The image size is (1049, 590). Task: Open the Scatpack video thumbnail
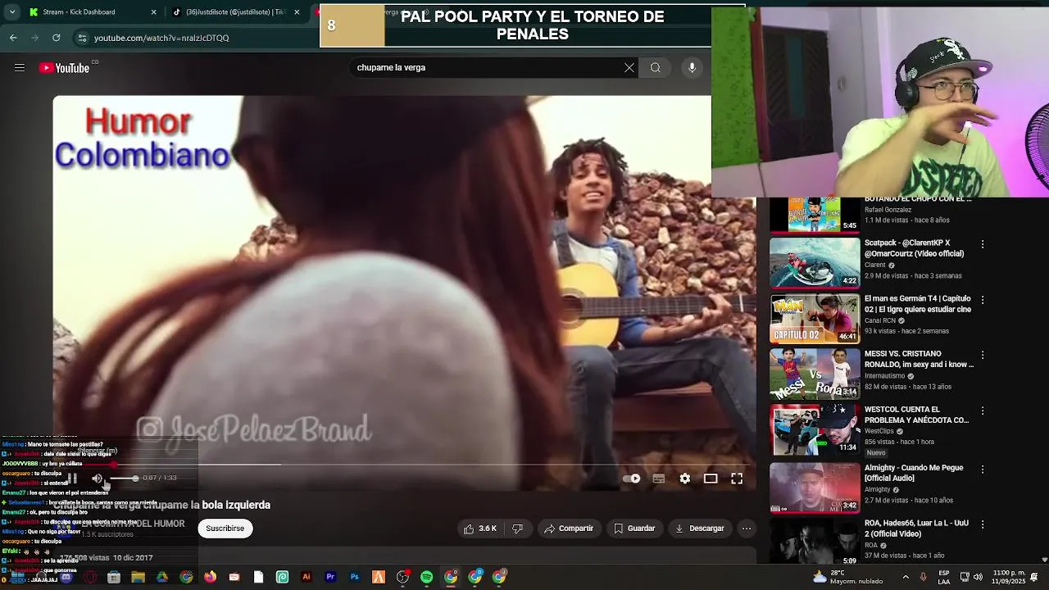tap(815, 263)
